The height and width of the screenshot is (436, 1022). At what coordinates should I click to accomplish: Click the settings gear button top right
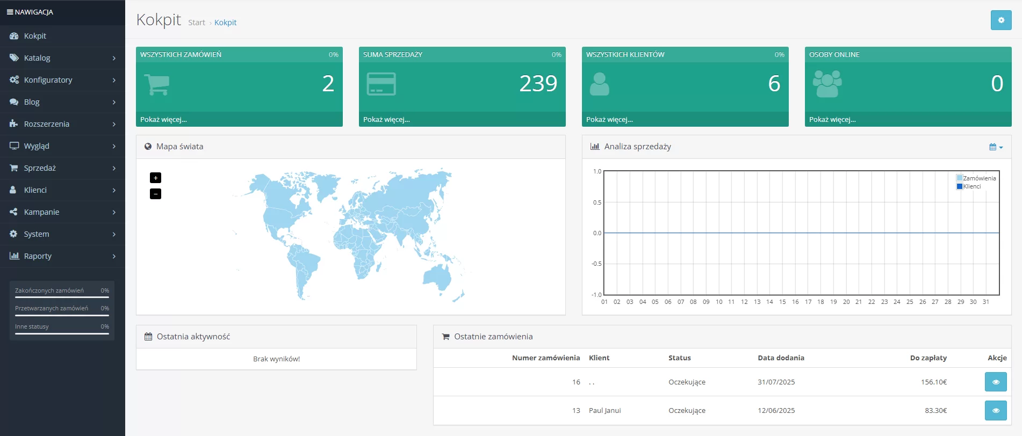tap(1001, 20)
